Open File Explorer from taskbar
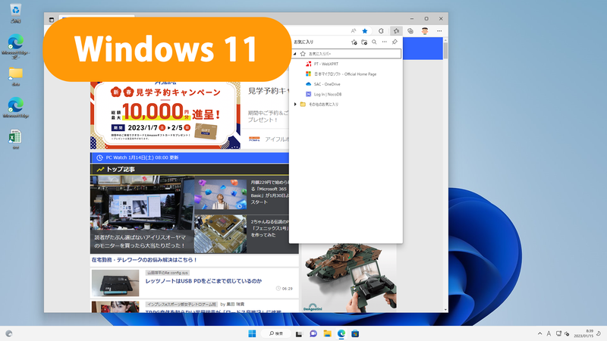Screen dimensions: 607x341 pos(327,333)
